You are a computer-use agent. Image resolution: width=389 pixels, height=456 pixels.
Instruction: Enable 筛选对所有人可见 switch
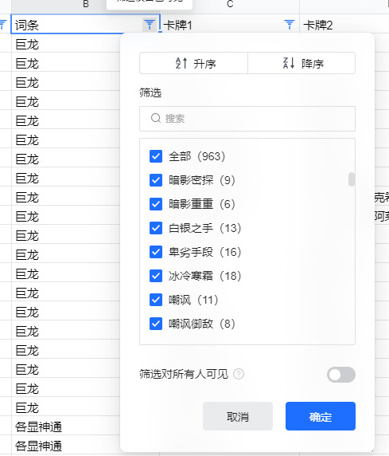[x=341, y=375]
